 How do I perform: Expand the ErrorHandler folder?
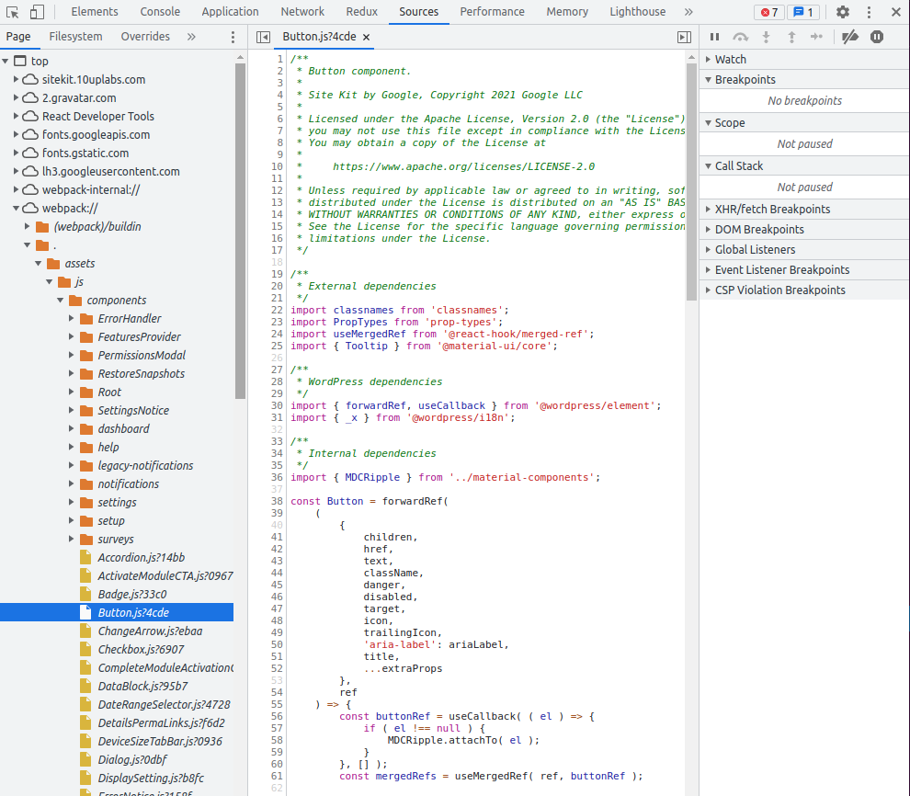(x=72, y=318)
